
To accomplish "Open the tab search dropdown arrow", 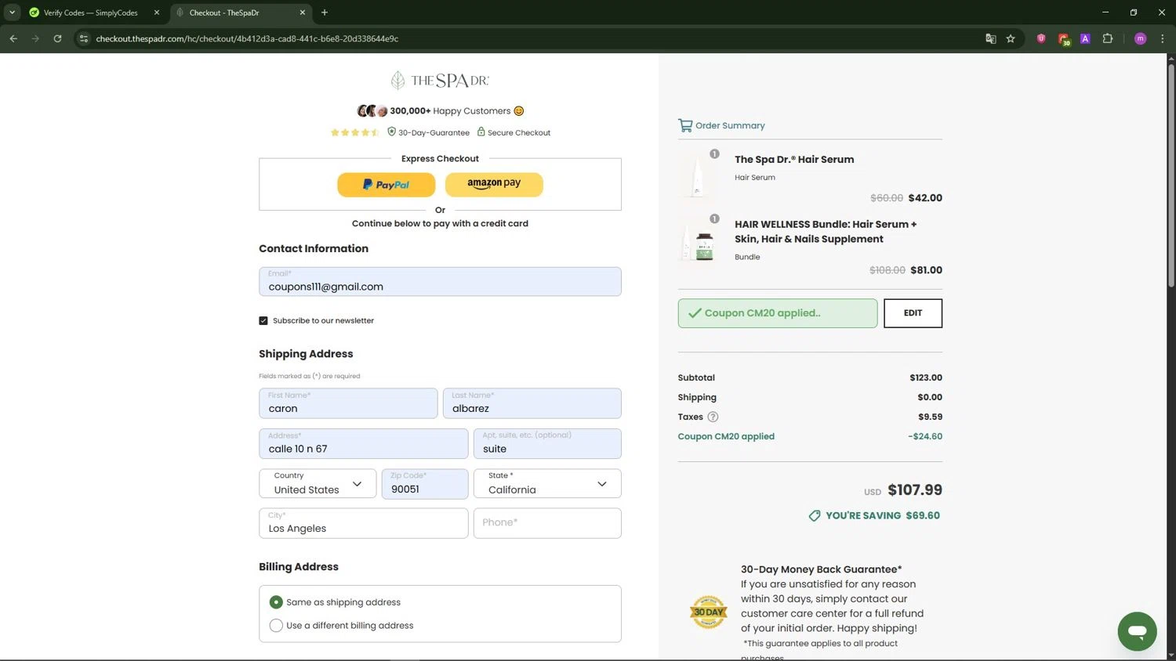I will 12,13.
